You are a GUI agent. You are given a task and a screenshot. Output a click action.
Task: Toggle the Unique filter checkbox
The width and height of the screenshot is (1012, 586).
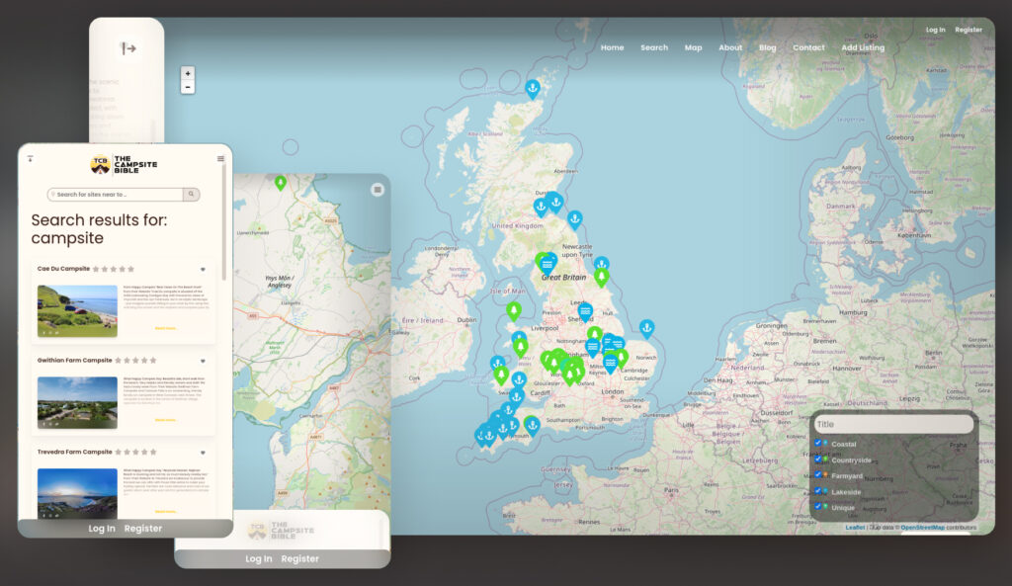click(817, 507)
